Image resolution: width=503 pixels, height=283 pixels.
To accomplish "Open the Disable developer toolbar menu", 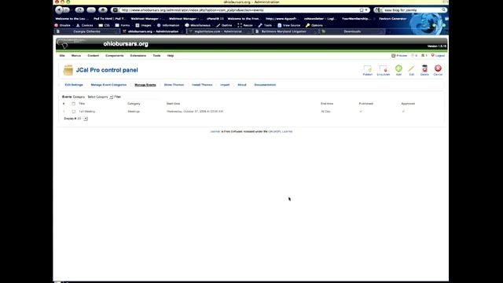I will 63,25.
